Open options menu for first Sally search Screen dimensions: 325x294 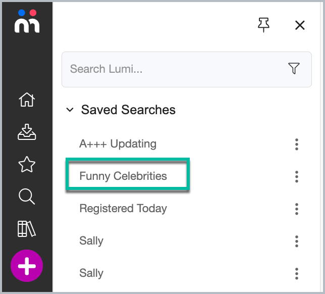(x=297, y=241)
